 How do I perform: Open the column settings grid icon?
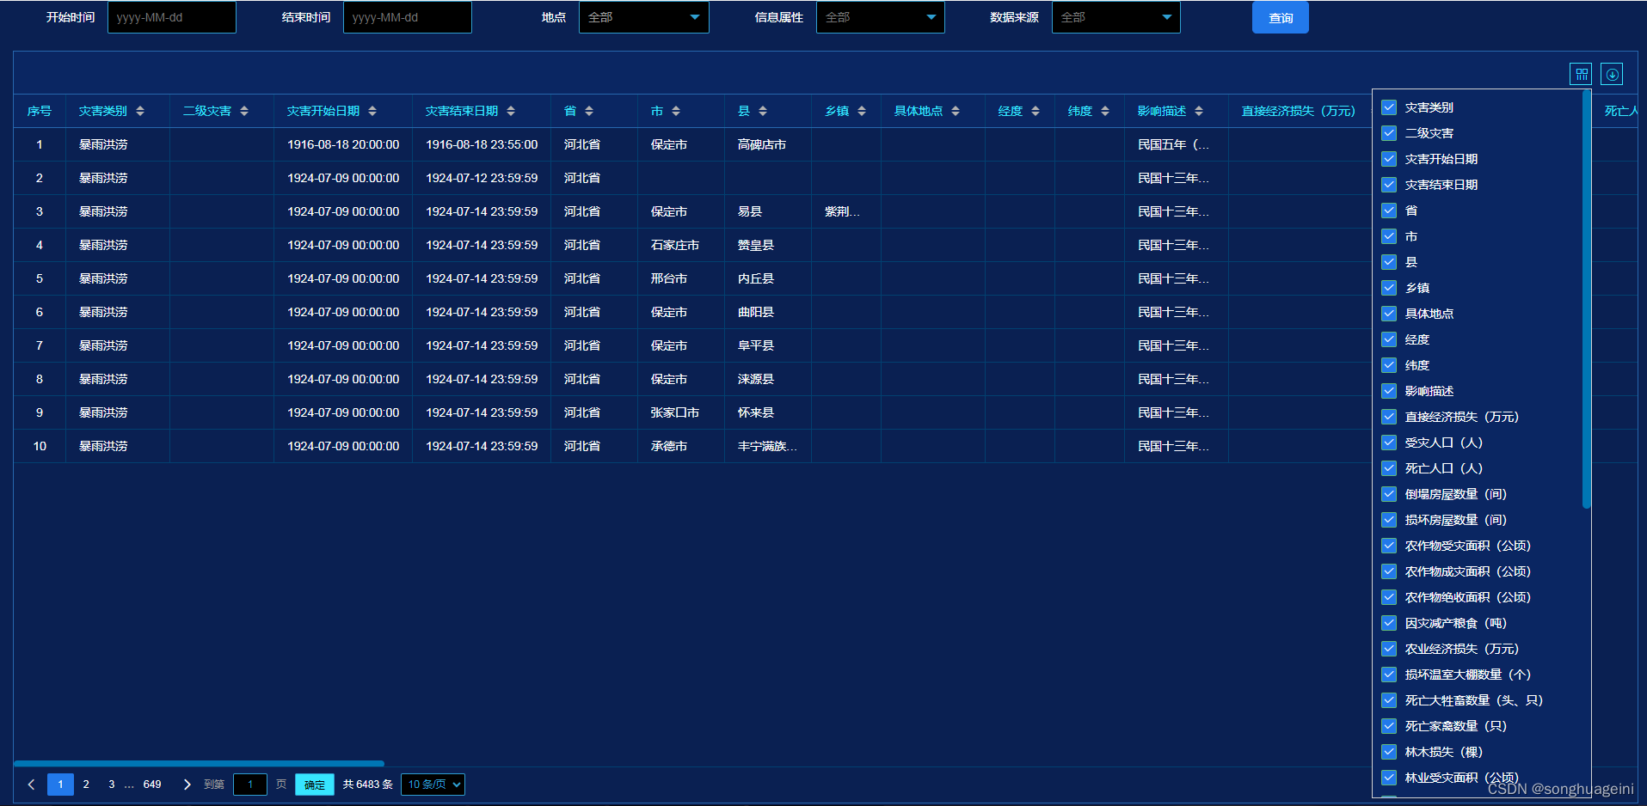(x=1581, y=74)
